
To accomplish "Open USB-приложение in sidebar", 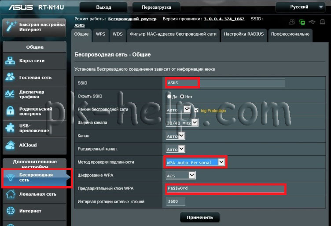I will pos(35,129).
